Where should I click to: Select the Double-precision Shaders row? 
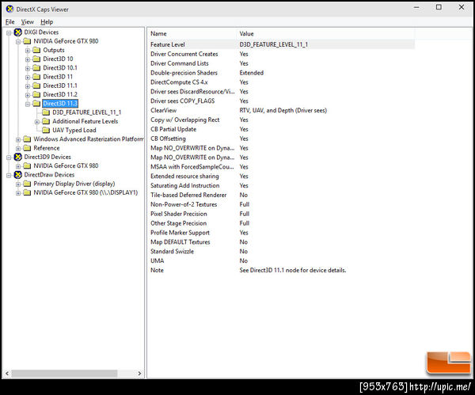tap(281, 73)
